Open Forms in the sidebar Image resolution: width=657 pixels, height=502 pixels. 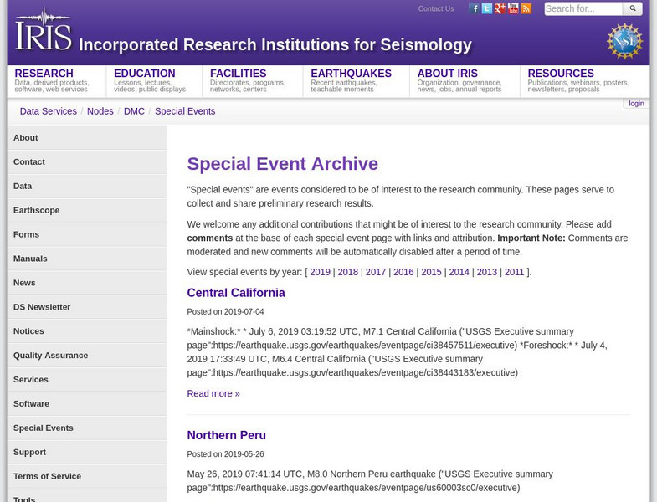(87, 234)
